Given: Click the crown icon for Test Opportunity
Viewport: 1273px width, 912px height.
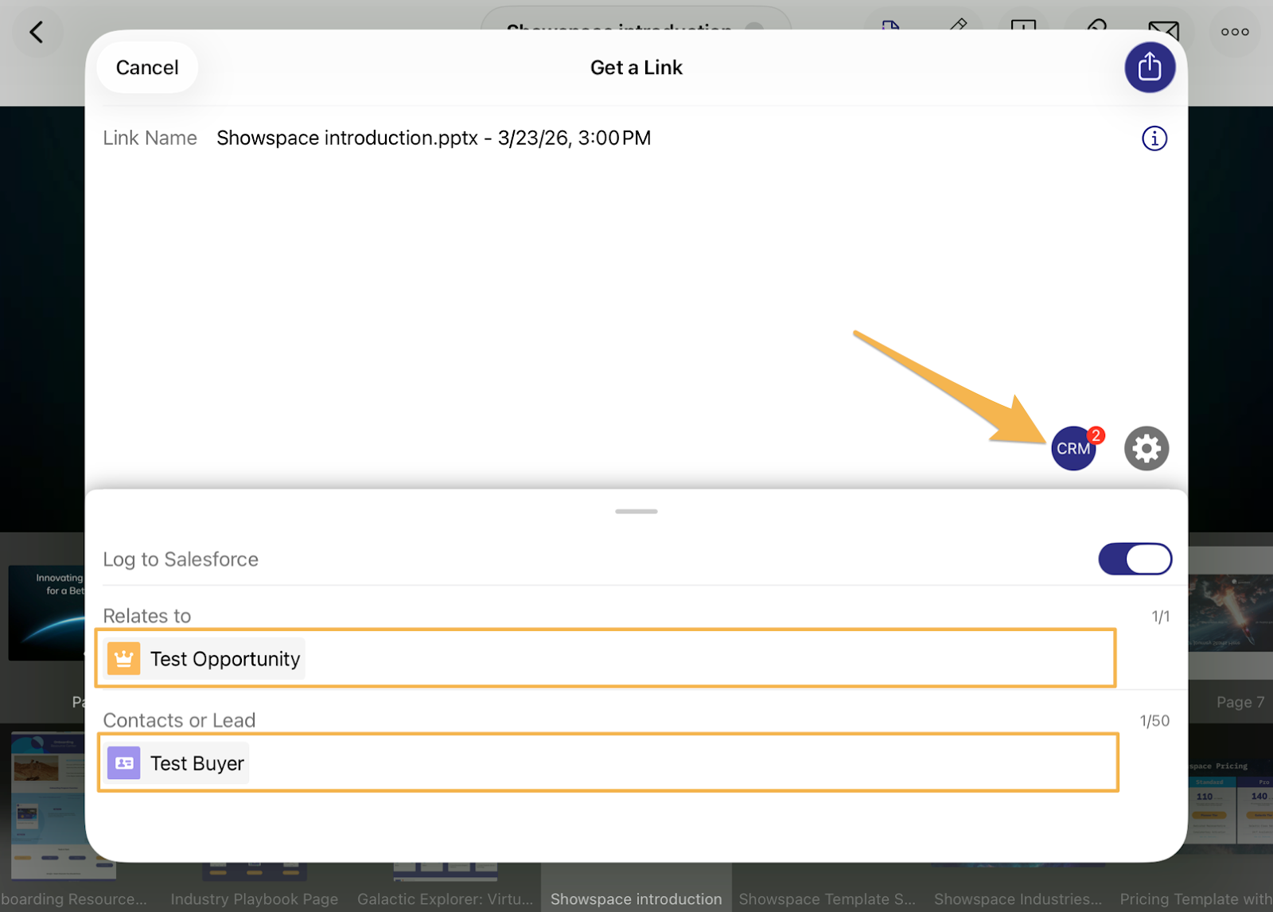Looking at the screenshot, I should pyautogui.click(x=123, y=659).
